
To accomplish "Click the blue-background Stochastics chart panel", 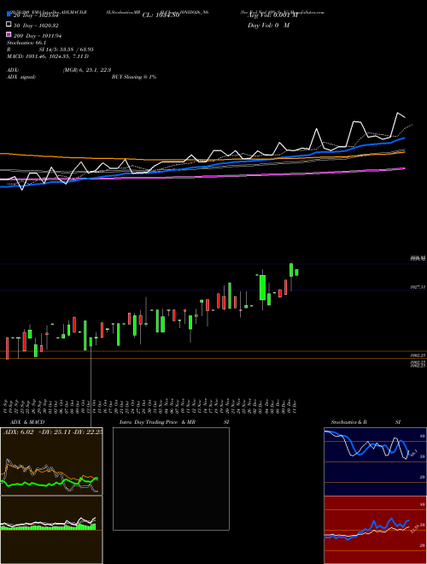I will 375,461.
